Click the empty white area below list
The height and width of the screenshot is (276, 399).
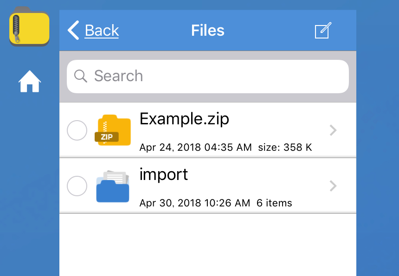click(208, 245)
